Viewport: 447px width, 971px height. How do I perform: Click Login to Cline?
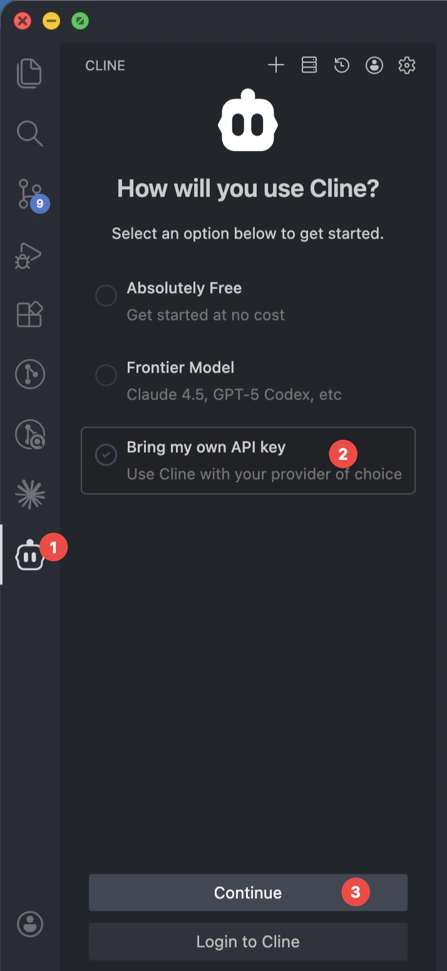click(248, 942)
